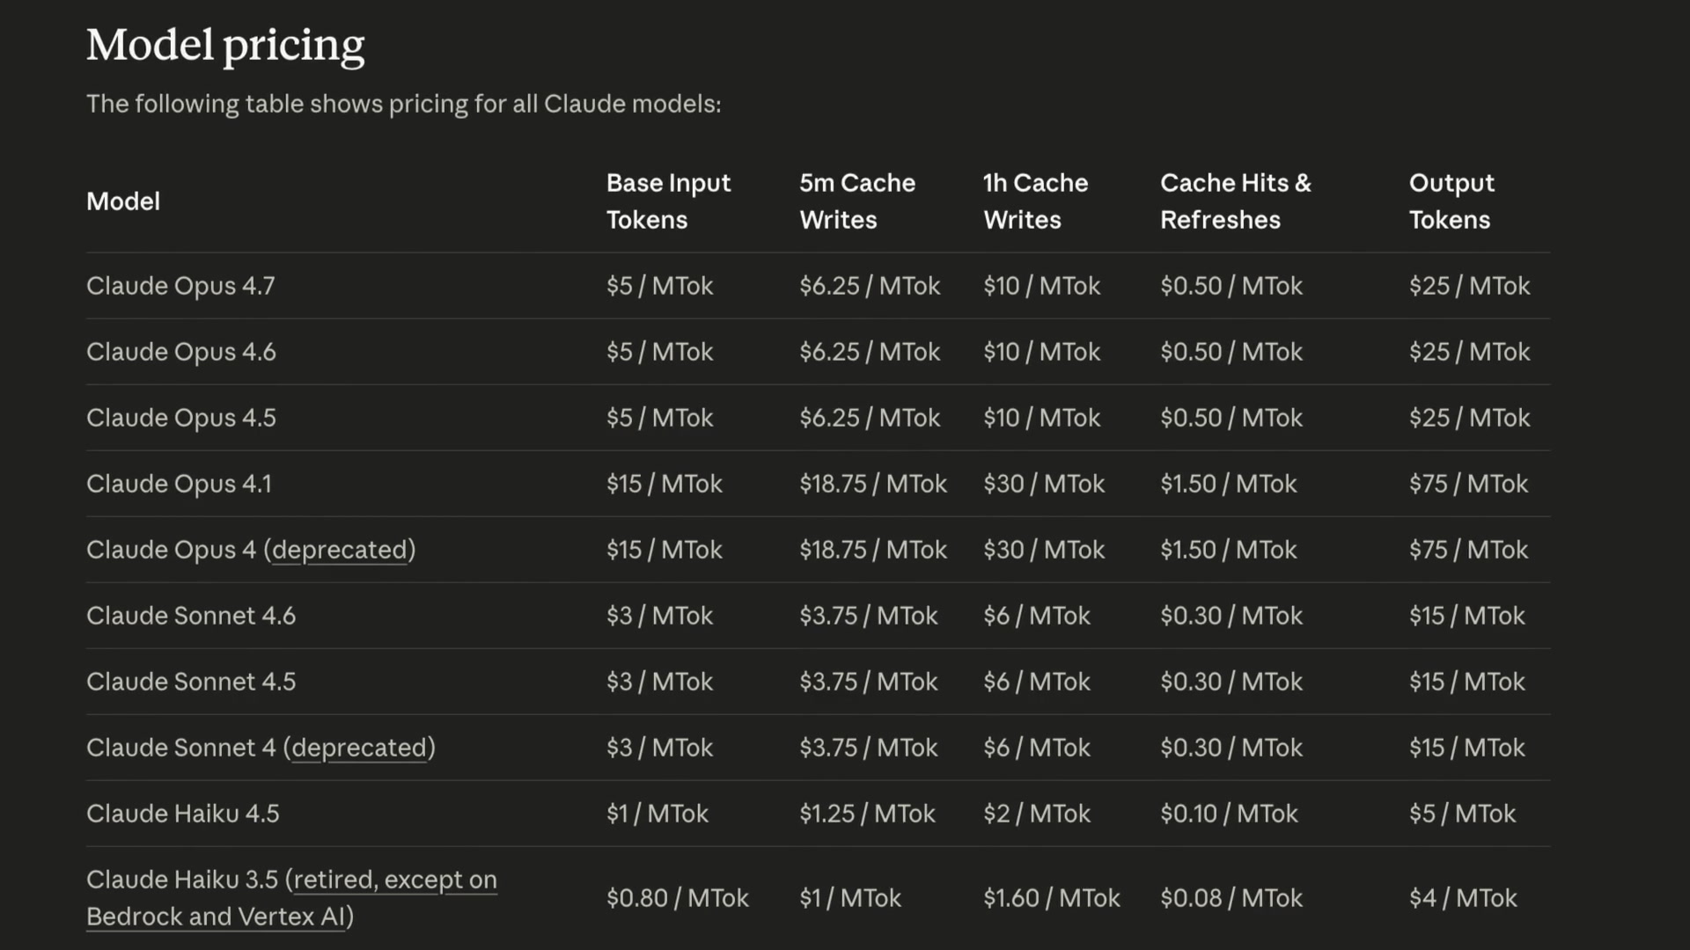Select the 1h Cache Writes column header
This screenshot has width=1690, height=950.
1036,201
